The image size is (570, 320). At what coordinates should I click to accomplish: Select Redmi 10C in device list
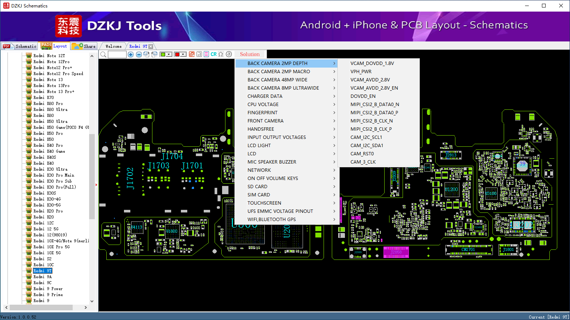[x=43, y=265]
